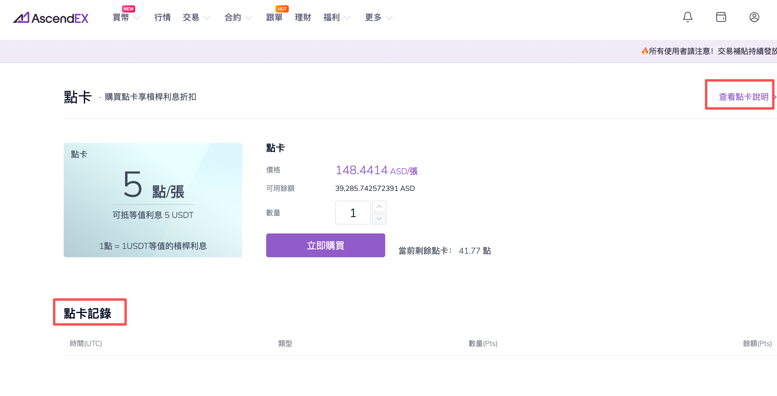Expand the 交易 dropdown menu
The height and width of the screenshot is (396, 777).
[x=196, y=18]
